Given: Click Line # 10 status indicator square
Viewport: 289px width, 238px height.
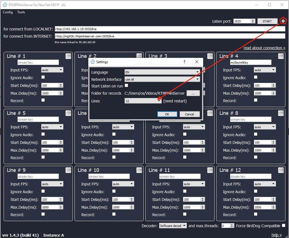Looking at the screenshot, I should click(139, 170).
